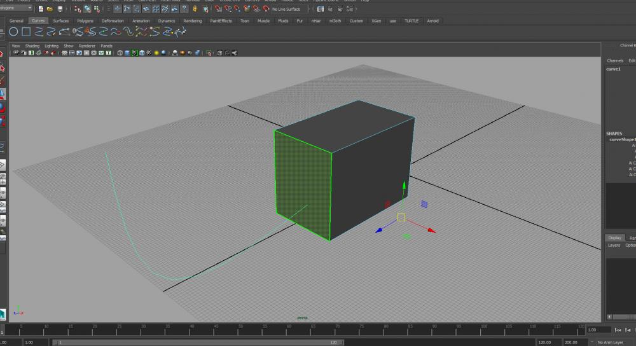Switch to the Arnold shelf tab
Screen dimensions: 636x346
(432, 21)
